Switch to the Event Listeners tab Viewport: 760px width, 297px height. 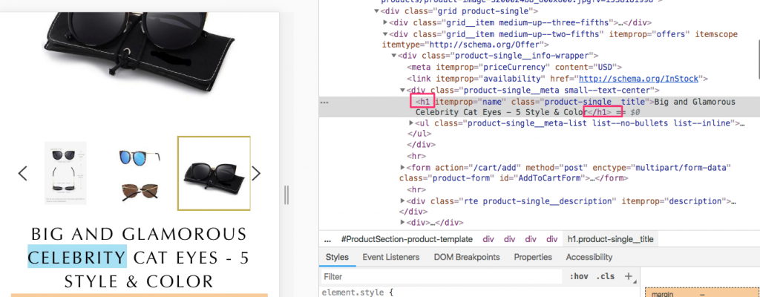click(x=390, y=257)
